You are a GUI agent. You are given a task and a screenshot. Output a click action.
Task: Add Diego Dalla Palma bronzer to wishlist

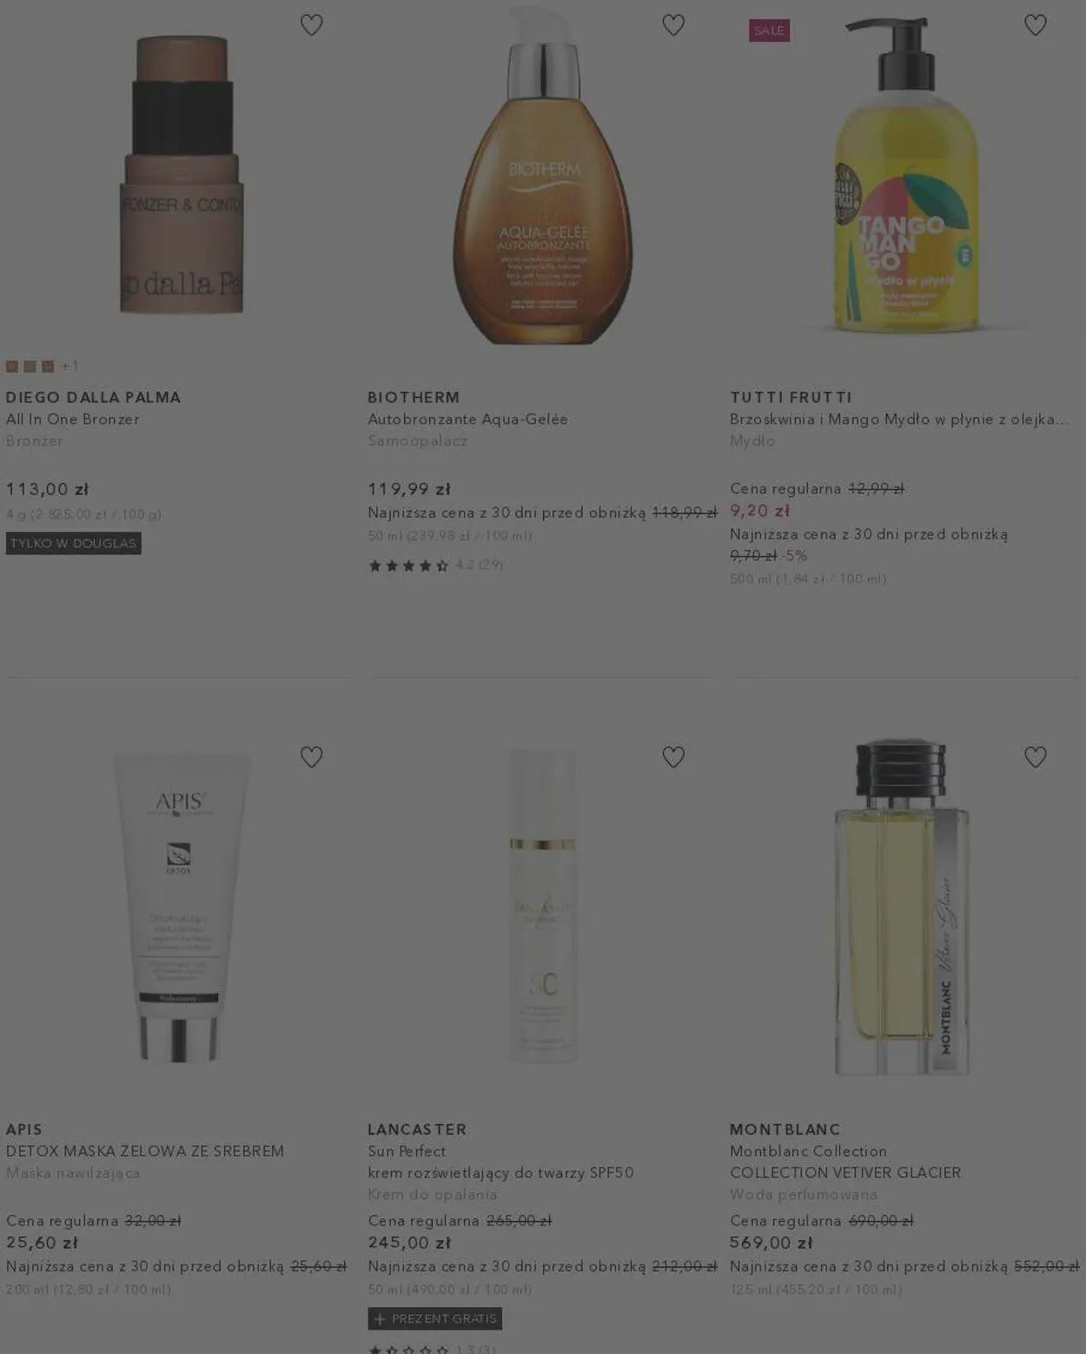tap(311, 25)
